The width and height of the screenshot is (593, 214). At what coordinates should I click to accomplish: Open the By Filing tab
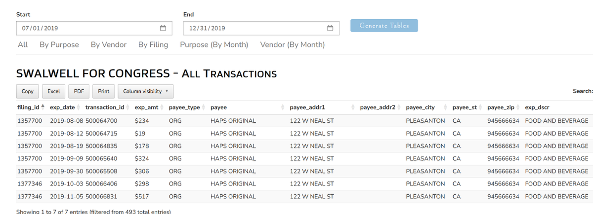click(x=153, y=44)
